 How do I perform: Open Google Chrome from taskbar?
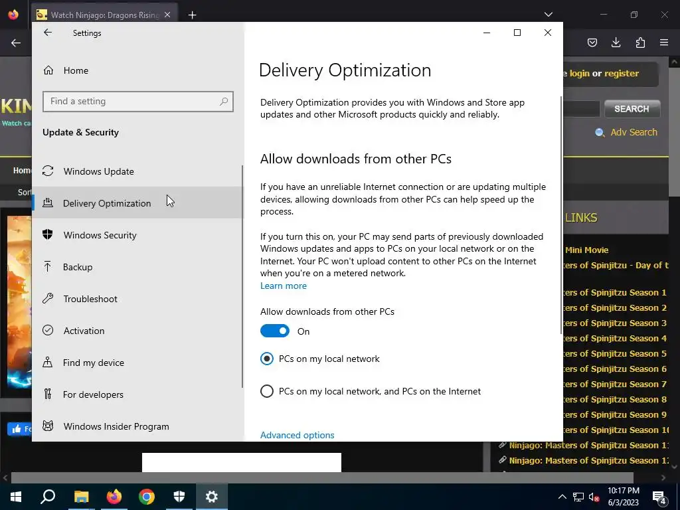[x=147, y=497]
